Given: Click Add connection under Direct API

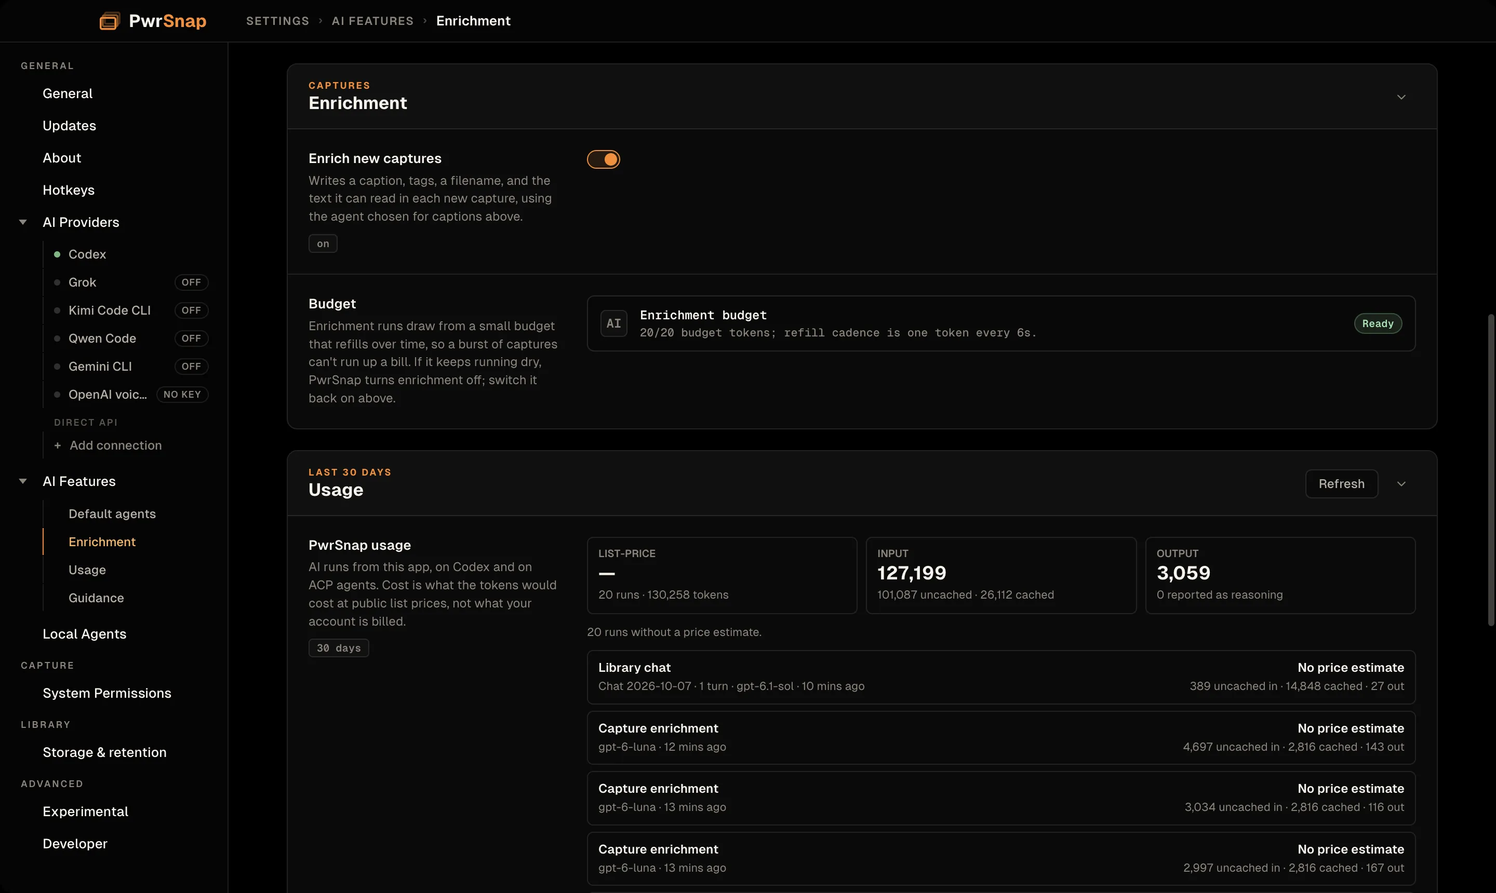Looking at the screenshot, I should tap(116, 445).
